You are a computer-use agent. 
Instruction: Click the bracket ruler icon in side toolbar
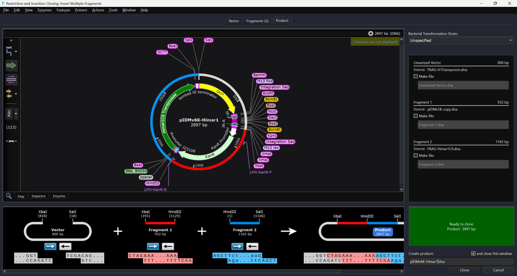[x=11, y=141]
